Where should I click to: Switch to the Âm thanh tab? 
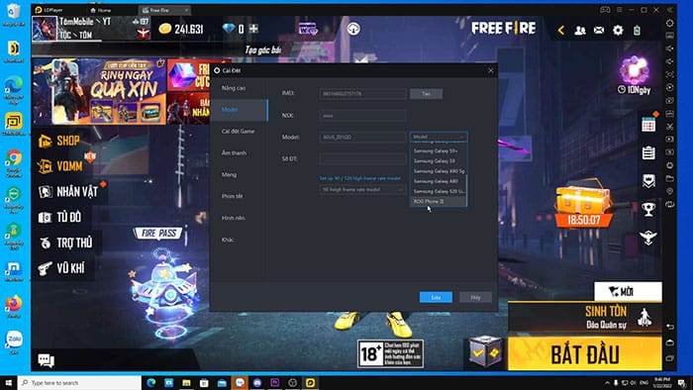tap(235, 152)
